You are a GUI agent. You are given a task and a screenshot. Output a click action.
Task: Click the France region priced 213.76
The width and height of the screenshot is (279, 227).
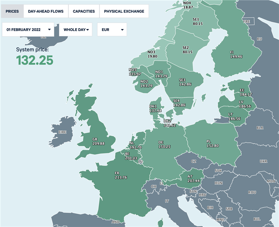pyautogui.click(x=120, y=175)
